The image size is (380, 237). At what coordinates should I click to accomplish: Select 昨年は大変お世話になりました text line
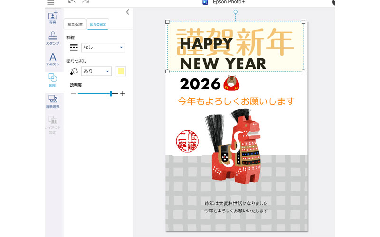click(x=236, y=203)
